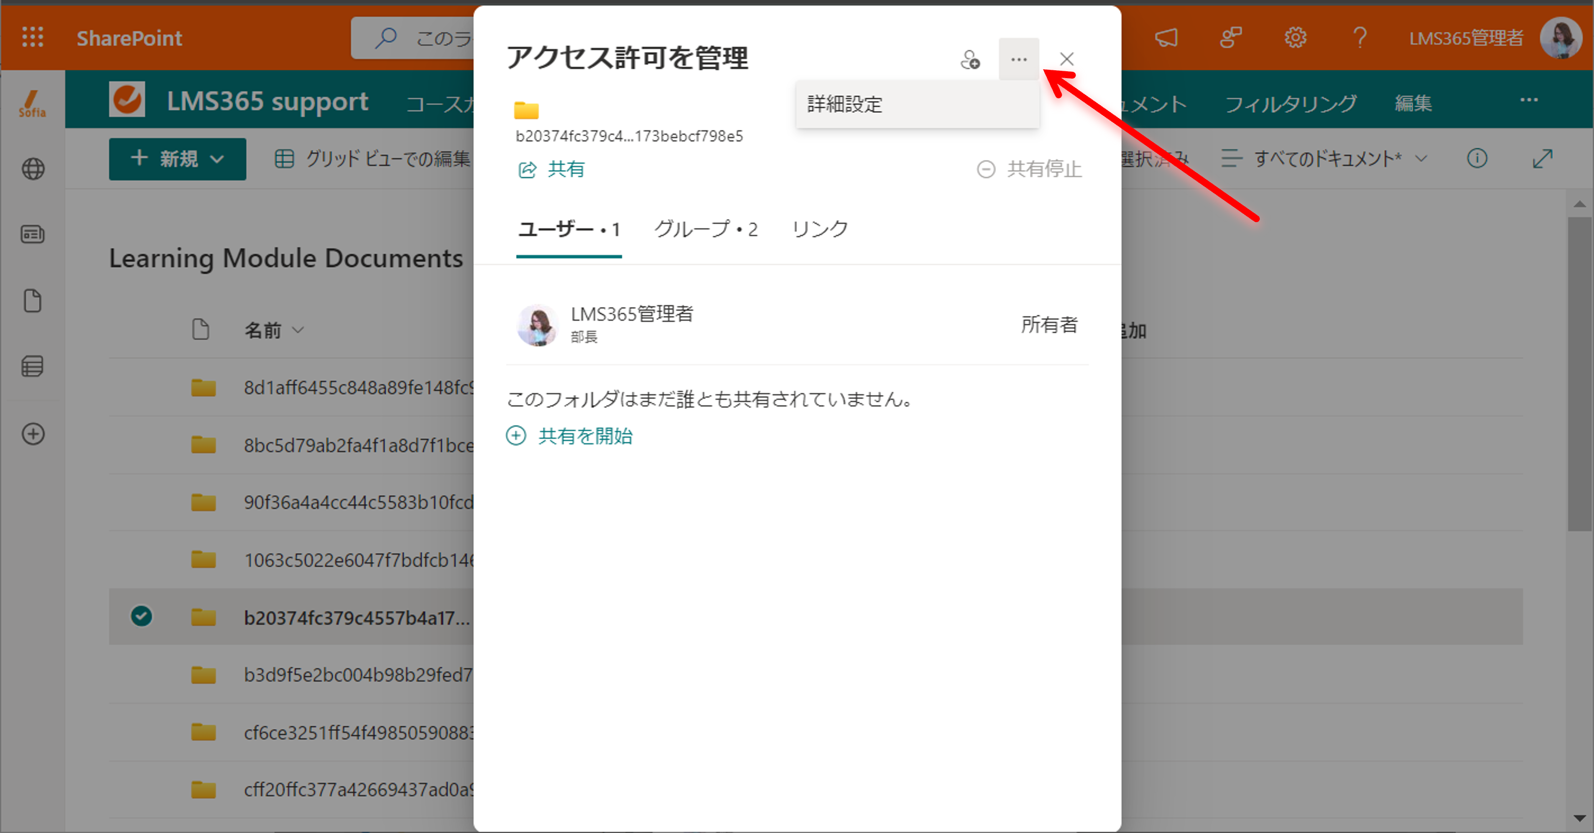Screen dimensions: 1594x833
Task: Switch to the ユーザー tab
Action: [569, 230]
